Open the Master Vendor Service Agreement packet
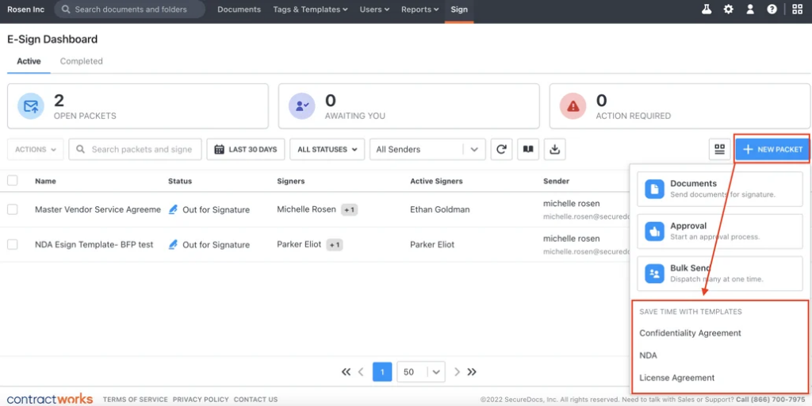This screenshot has height=406, width=812. coord(98,209)
